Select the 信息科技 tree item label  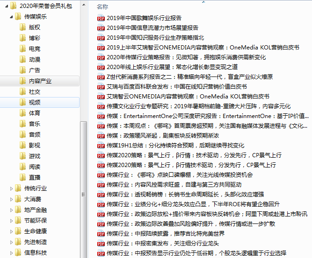click(x=36, y=253)
